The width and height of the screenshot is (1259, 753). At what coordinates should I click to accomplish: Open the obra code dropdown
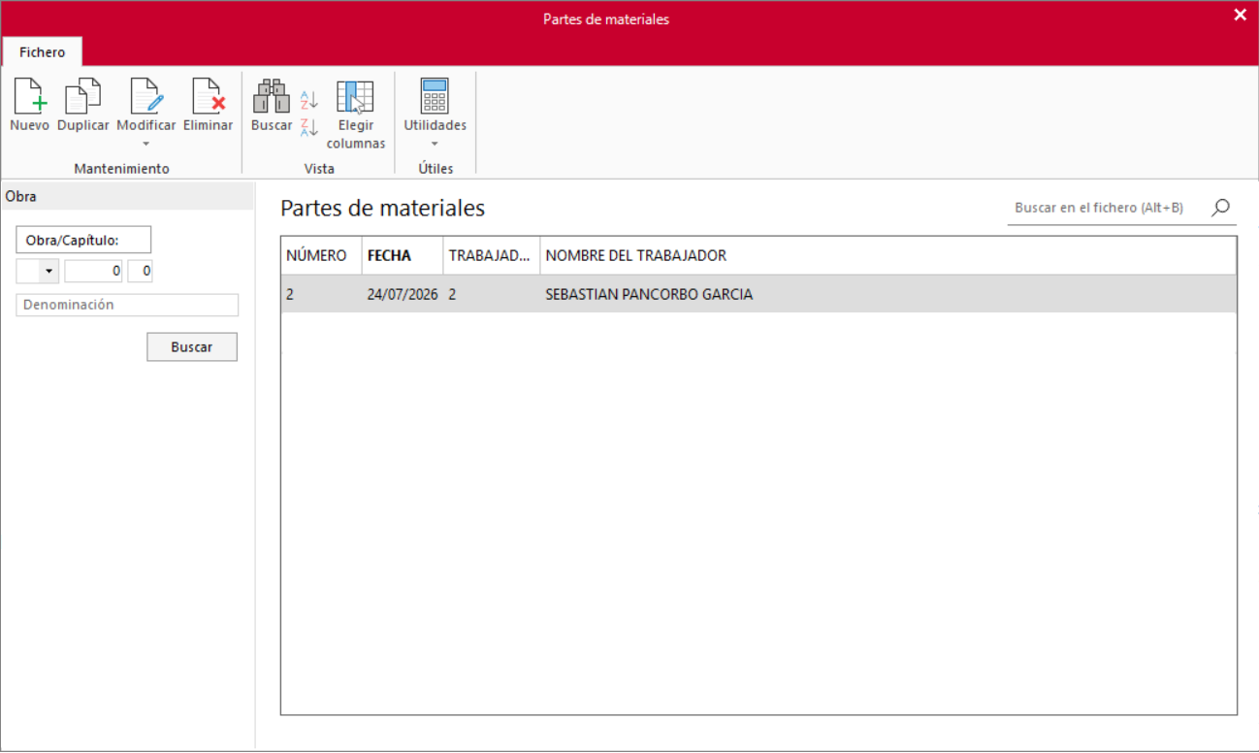click(48, 272)
